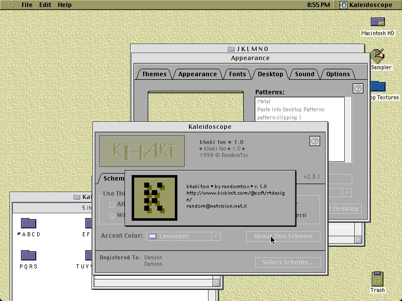Image resolution: width=402 pixels, height=301 pixels.
Task: Click the folder icon in Kal window title
Action: point(77,197)
